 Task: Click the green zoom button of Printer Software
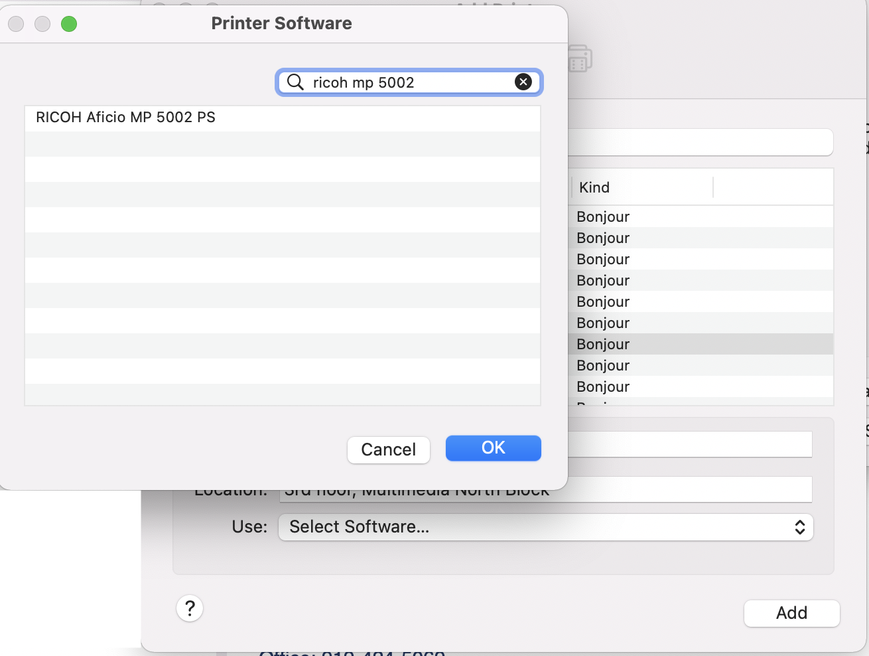pyautogui.click(x=69, y=24)
